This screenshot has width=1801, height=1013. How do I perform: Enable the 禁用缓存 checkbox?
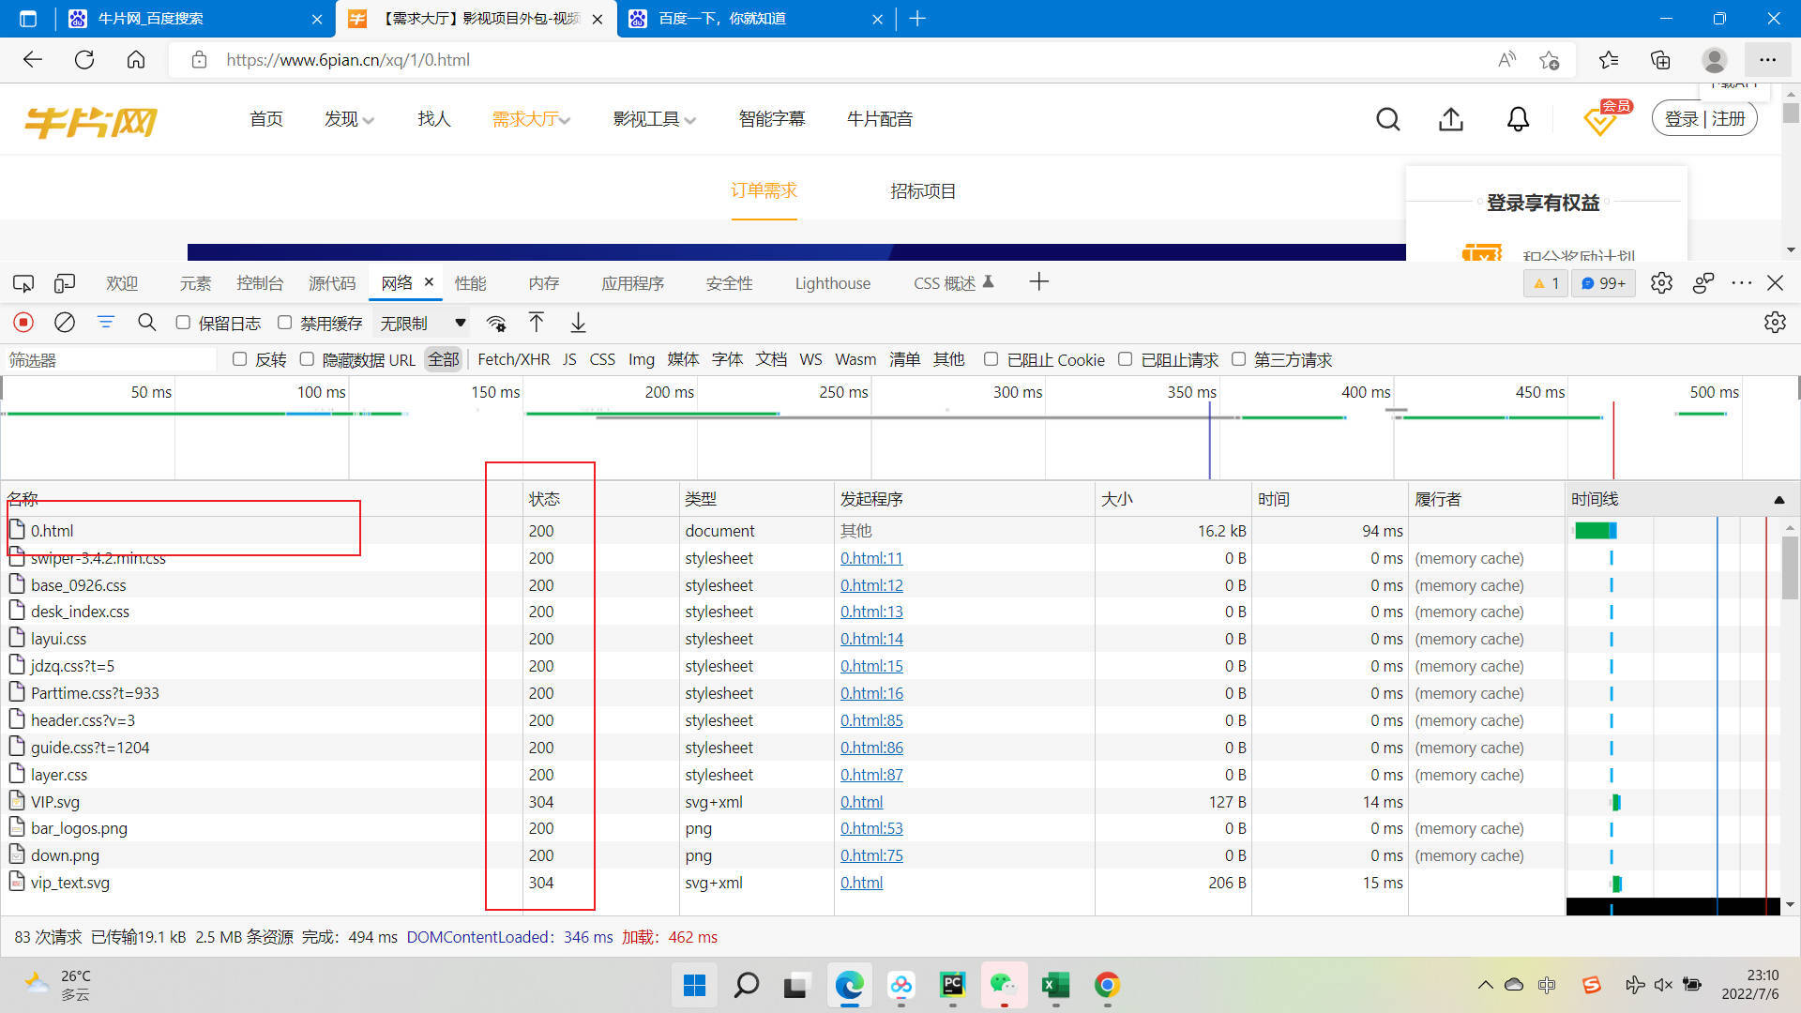click(284, 323)
